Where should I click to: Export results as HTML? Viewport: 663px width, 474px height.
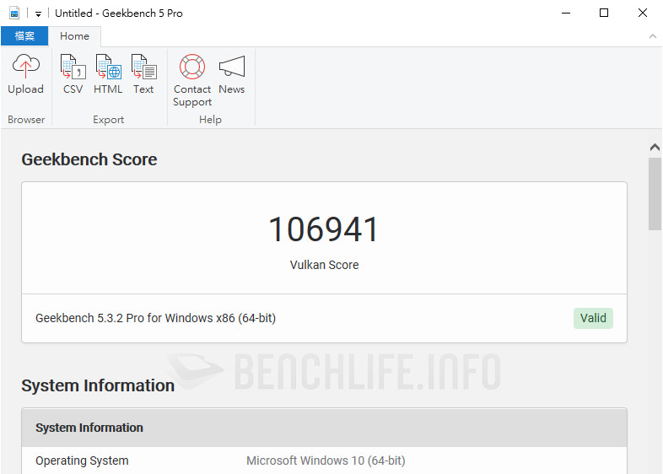[x=108, y=74]
